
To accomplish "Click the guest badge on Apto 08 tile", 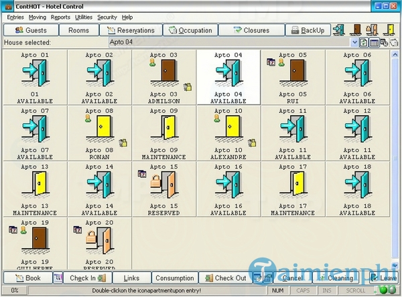I will pos(88,118).
